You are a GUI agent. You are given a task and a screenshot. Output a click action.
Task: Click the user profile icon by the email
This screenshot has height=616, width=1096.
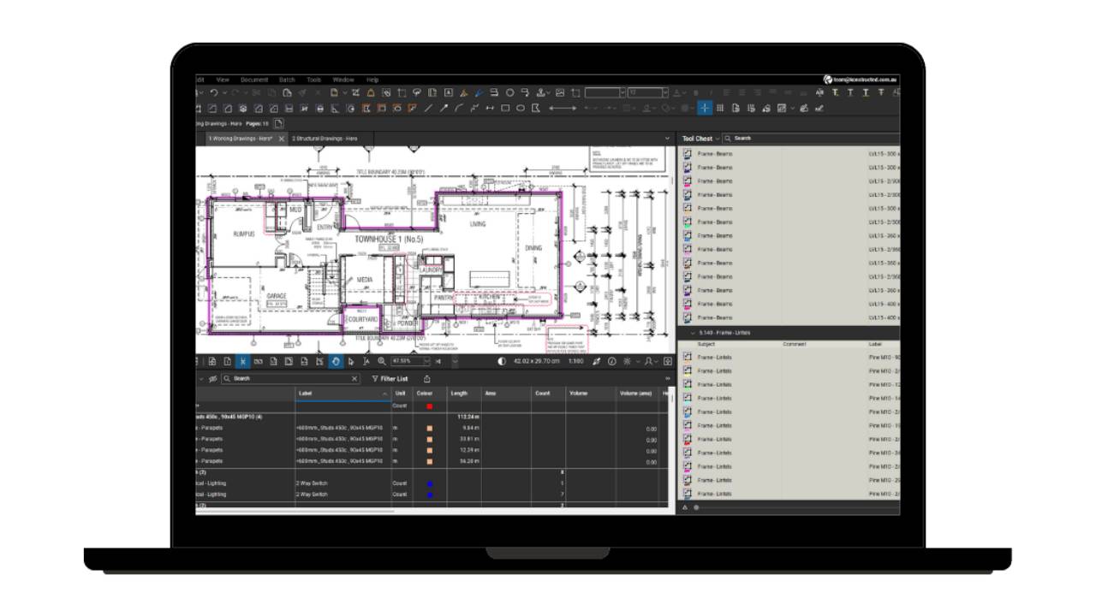[x=828, y=79]
